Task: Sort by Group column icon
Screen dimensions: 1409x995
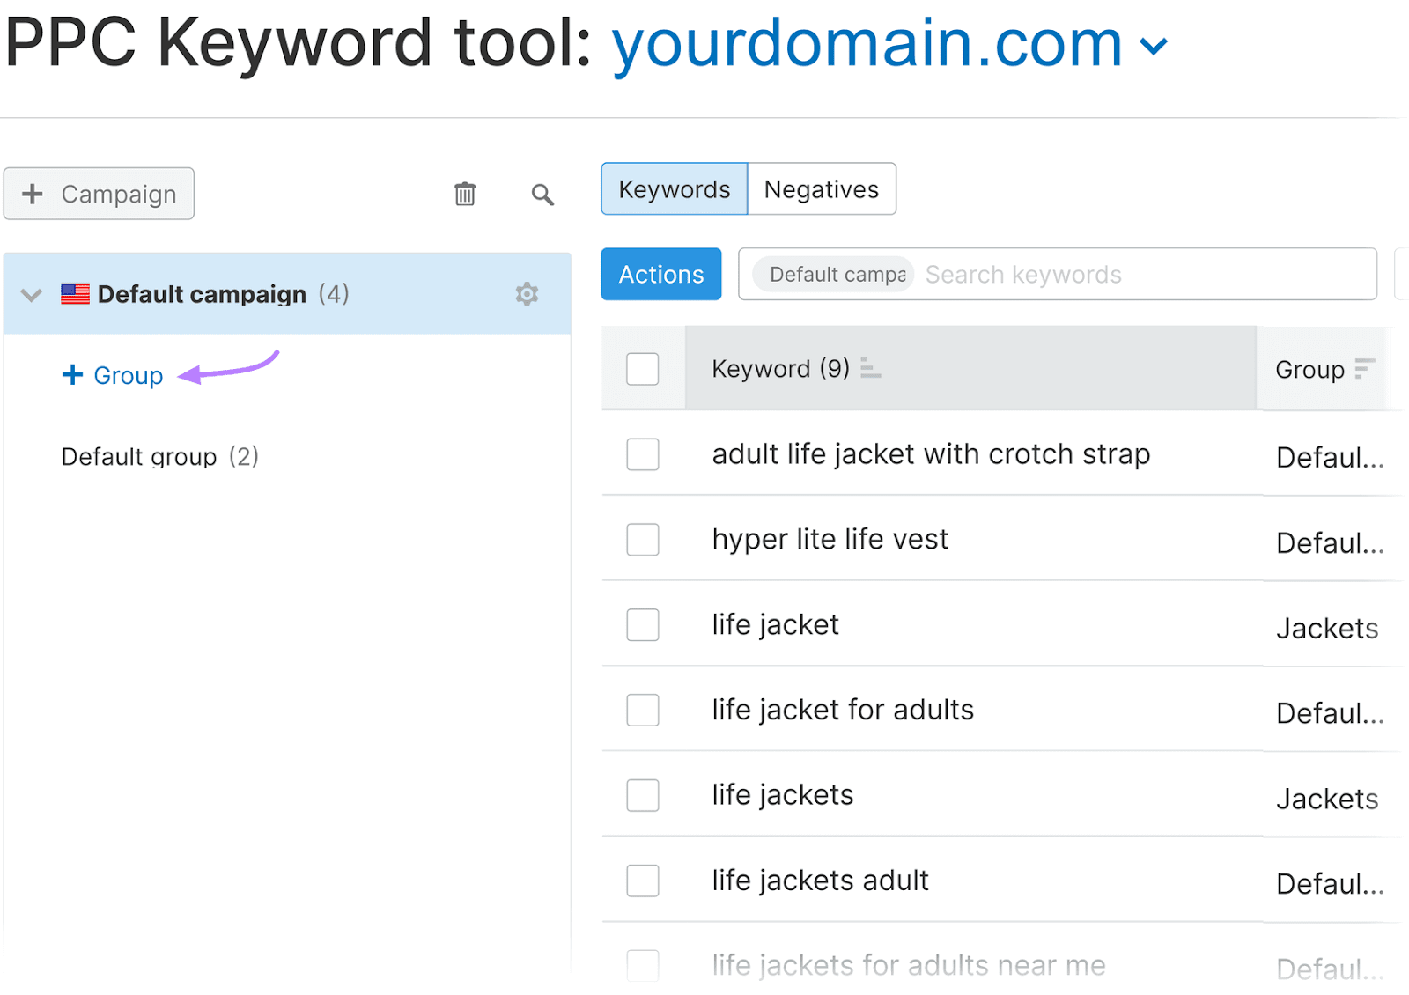Action: pyautogui.click(x=1364, y=369)
